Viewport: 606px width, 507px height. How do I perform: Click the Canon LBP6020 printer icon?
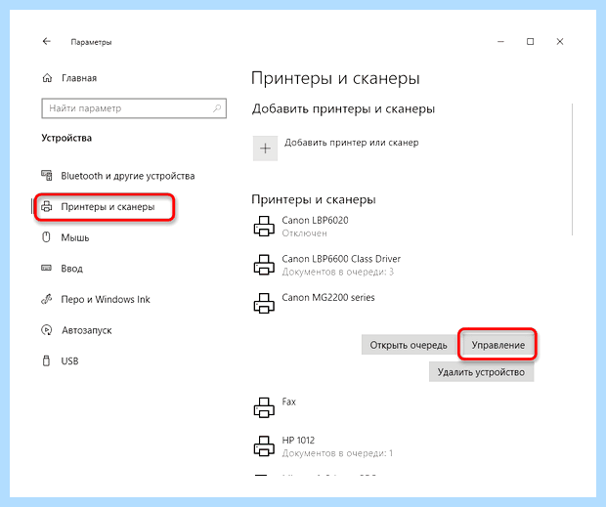[264, 227]
